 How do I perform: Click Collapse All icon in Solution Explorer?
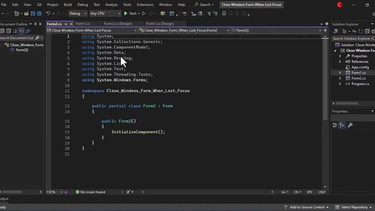click(x=367, y=31)
